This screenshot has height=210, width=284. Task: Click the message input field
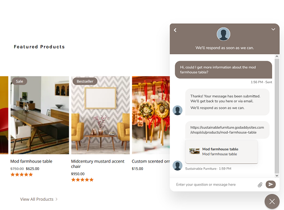(216, 184)
